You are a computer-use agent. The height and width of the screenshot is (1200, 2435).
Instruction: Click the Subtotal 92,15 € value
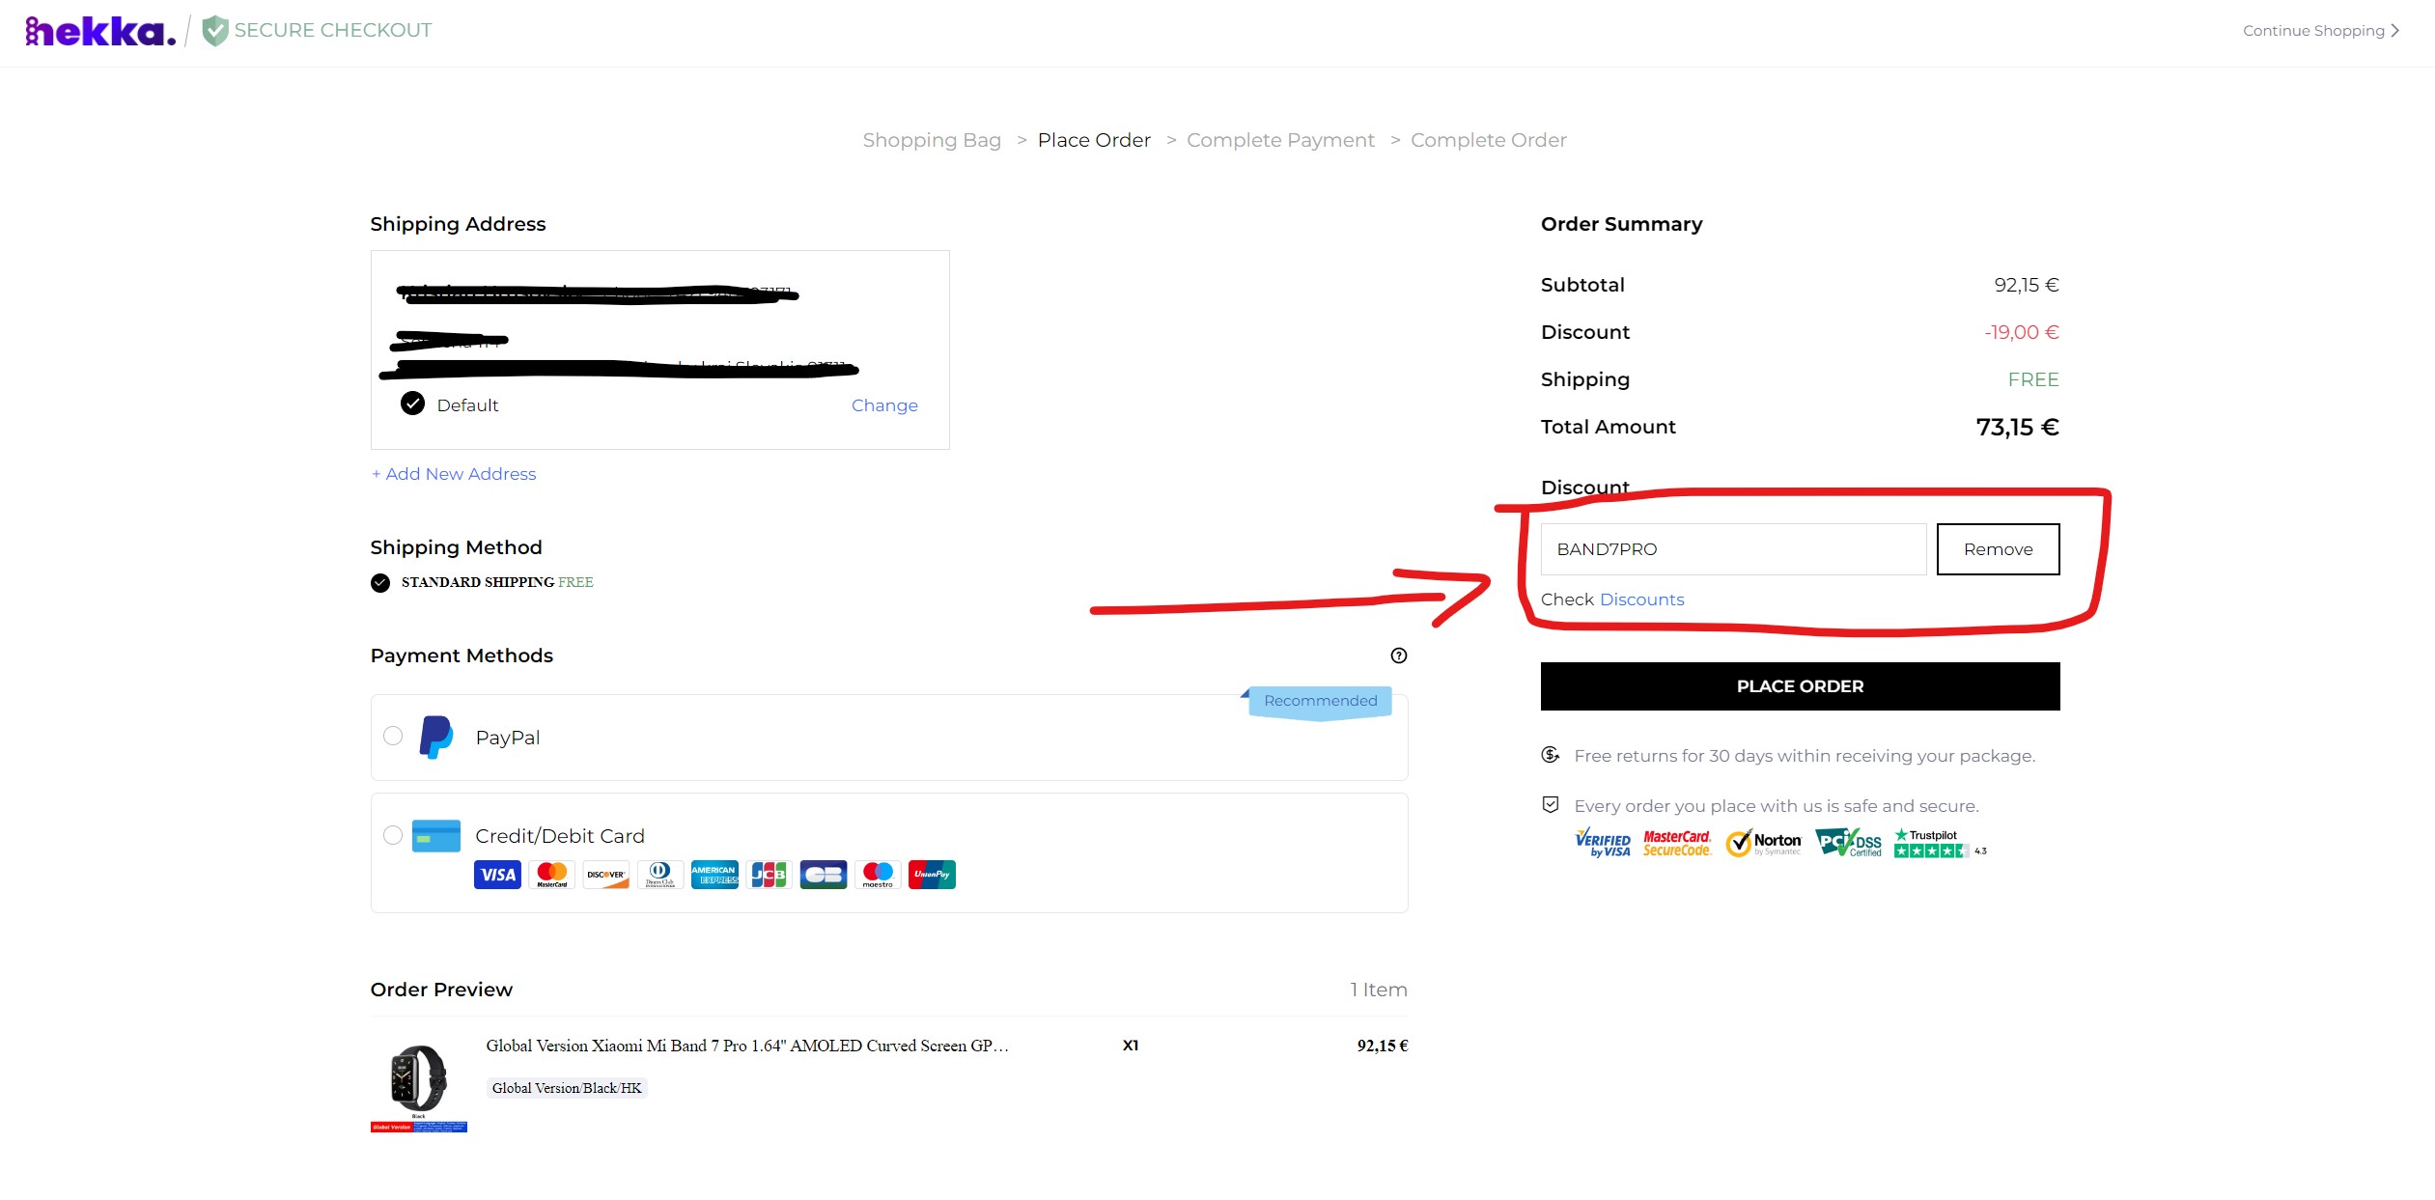pyautogui.click(x=2027, y=285)
